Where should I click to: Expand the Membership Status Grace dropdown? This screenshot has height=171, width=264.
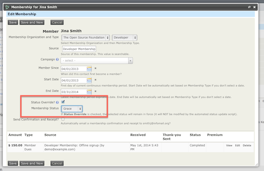72,109
